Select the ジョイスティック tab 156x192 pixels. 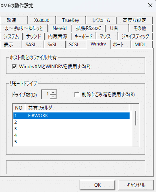point(135,37)
